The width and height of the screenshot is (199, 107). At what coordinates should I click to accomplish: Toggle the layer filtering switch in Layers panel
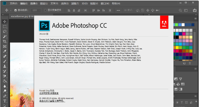click(x=196, y=102)
